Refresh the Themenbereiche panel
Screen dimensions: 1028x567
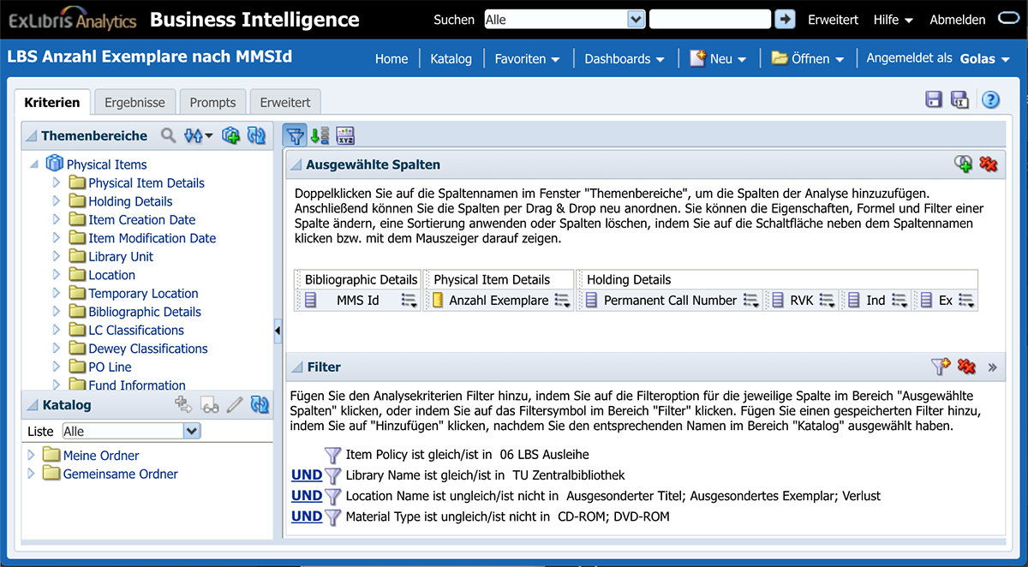(256, 135)
